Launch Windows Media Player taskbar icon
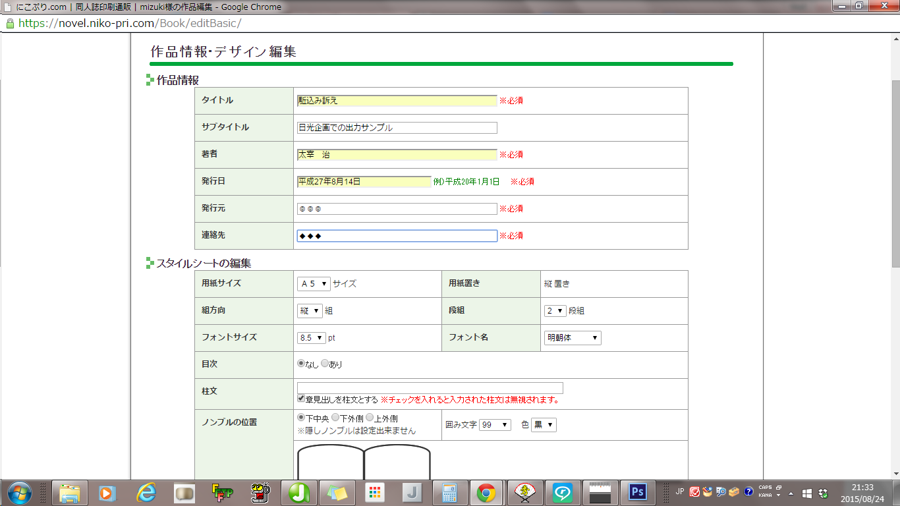This screenshot has height=506, width=900. tap(107, 492)
